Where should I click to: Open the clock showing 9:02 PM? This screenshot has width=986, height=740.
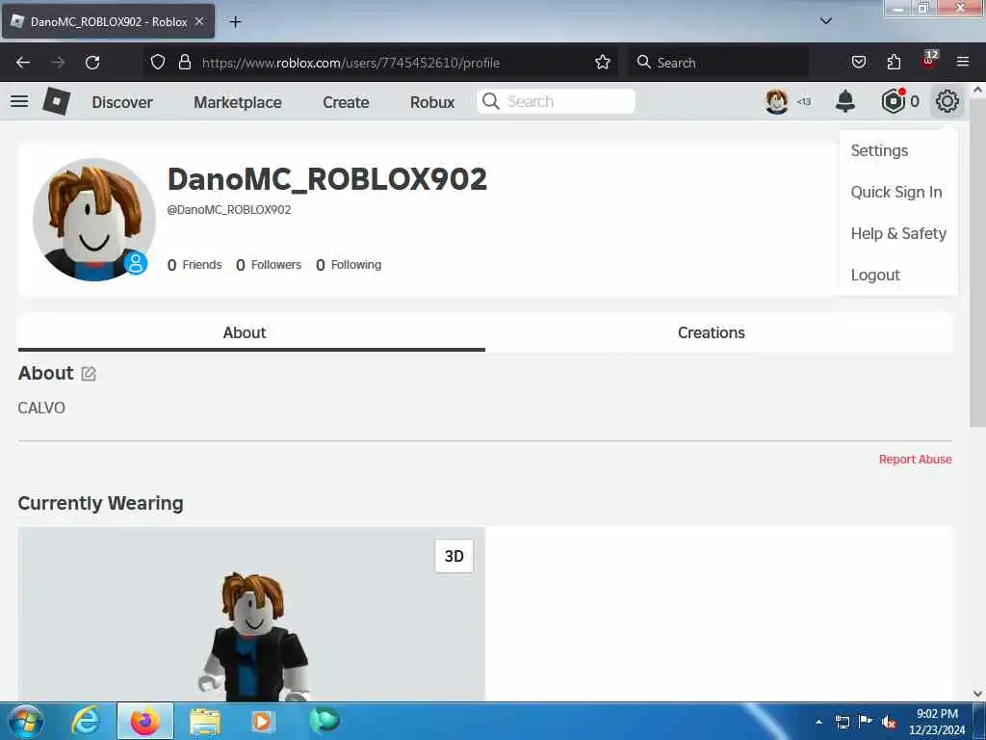[936, 722]
